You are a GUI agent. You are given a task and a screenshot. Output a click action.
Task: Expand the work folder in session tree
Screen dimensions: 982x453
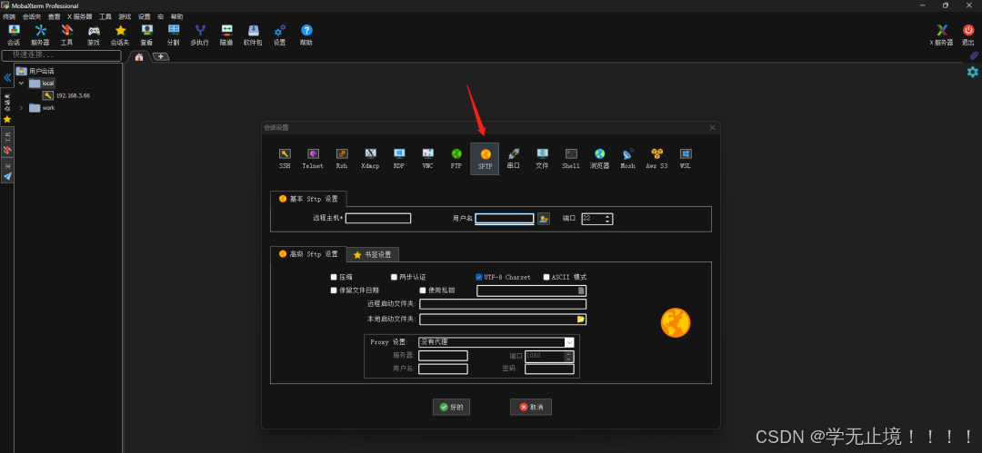(21, 108)
